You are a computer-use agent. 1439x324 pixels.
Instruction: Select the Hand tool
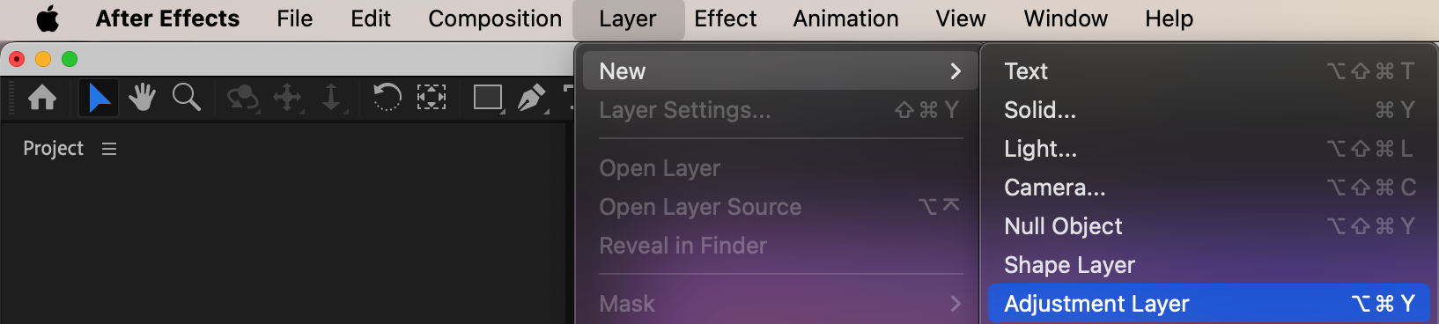(x=142, y=97)
